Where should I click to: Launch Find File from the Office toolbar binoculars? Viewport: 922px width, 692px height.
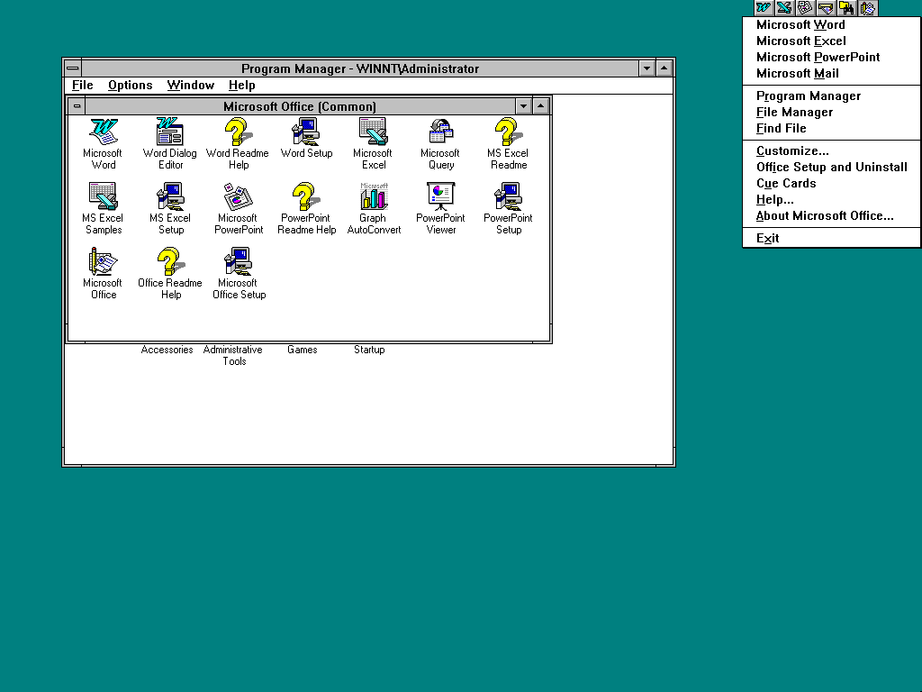click(846, 8)
